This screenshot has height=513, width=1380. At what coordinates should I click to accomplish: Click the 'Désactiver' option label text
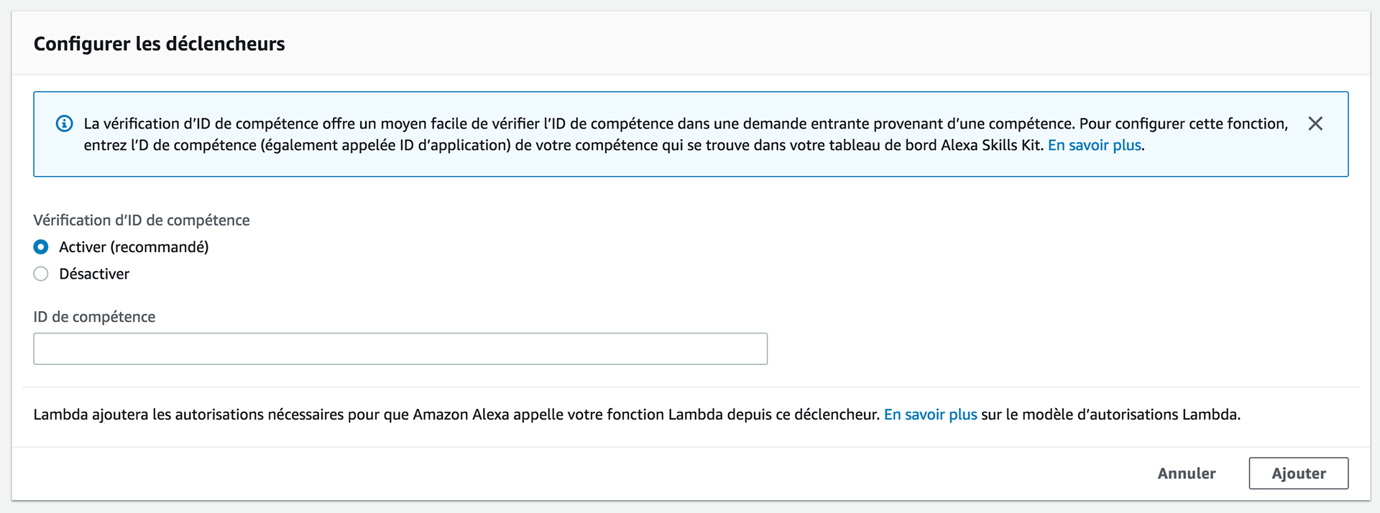94,274
